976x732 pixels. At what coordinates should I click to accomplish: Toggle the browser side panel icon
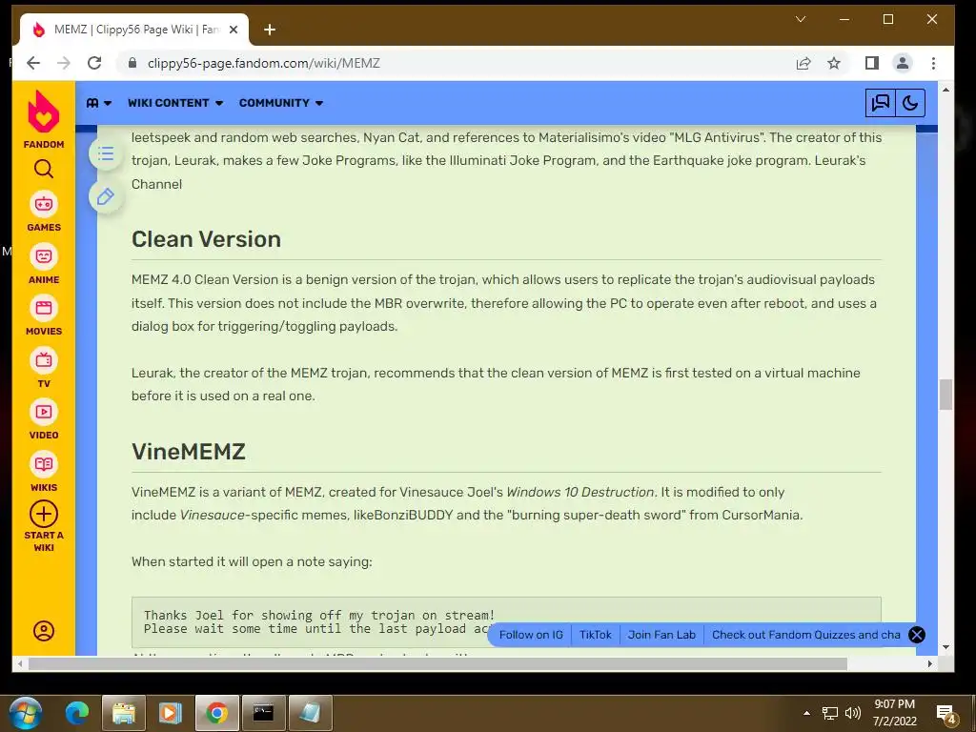tap(872, 63)
